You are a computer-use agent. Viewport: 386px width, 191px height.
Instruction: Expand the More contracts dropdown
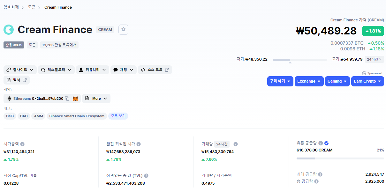(96, 99)
